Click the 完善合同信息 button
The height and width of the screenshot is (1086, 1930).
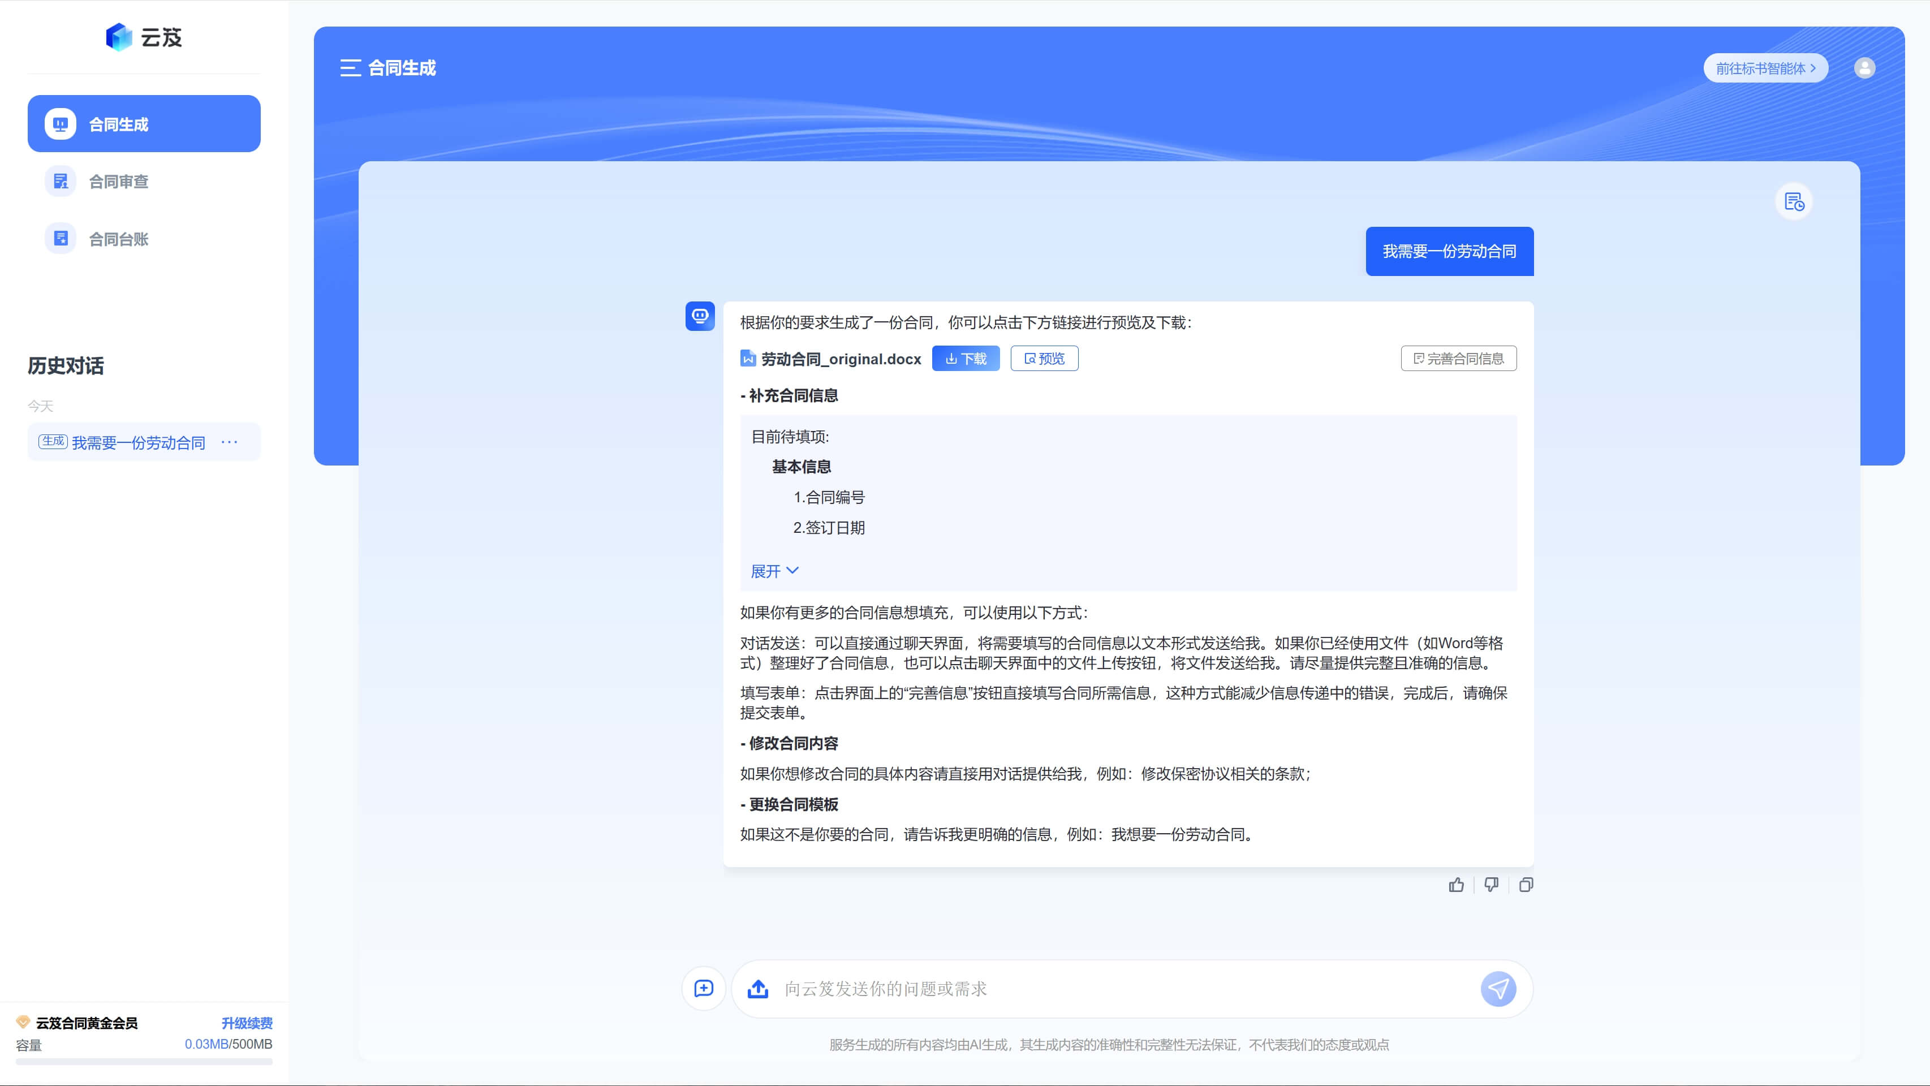click(x=1458, y=359)
